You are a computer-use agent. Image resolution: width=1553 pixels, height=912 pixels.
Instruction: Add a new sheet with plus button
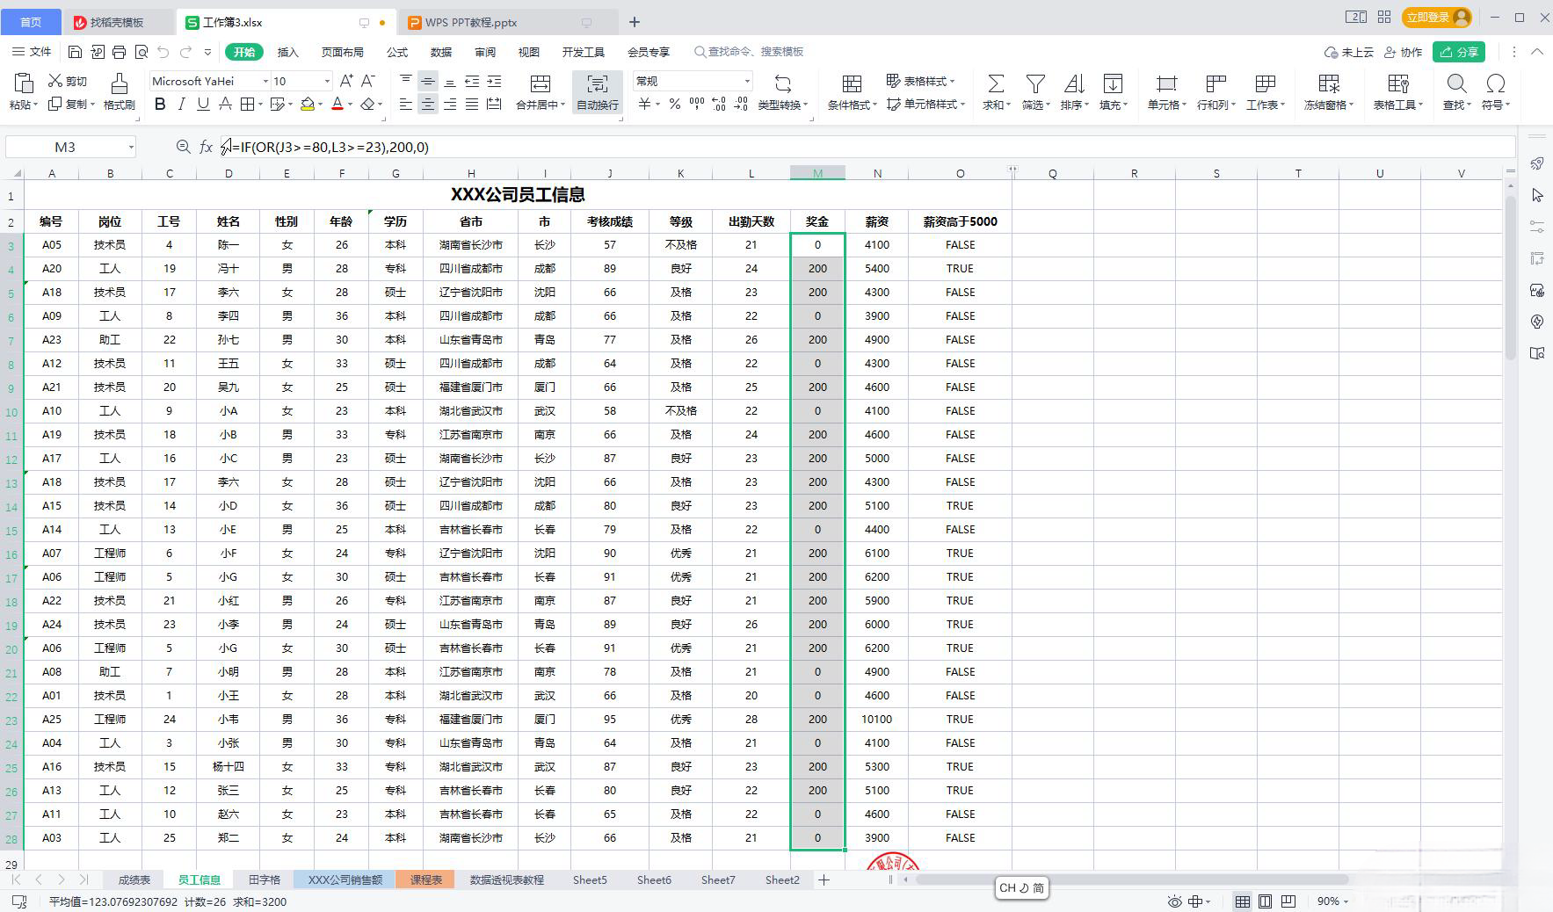pos(824,879)
